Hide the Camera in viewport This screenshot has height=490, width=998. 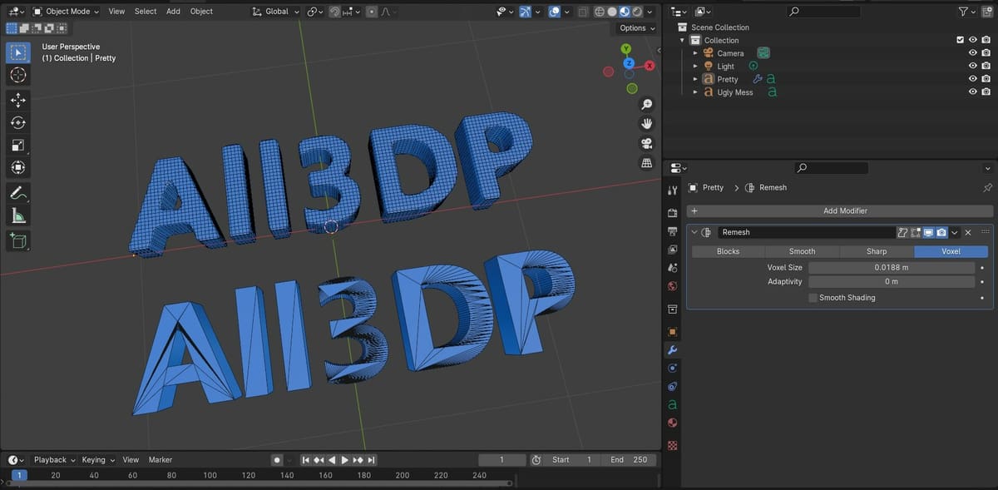pyautogui.click(x=972, y=53)
